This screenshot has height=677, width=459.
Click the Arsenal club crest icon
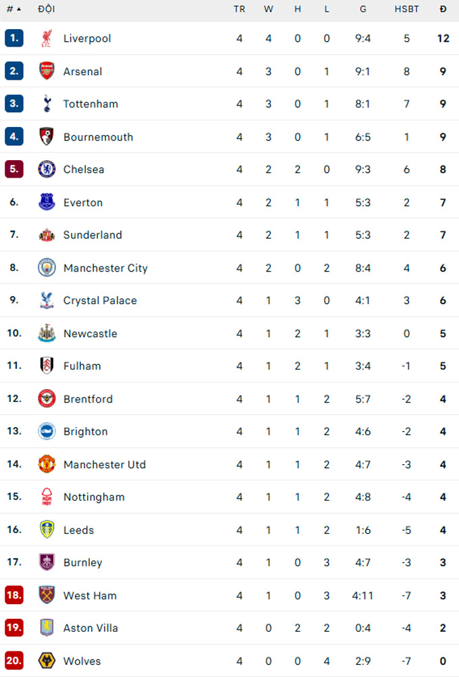pos(47,71)
